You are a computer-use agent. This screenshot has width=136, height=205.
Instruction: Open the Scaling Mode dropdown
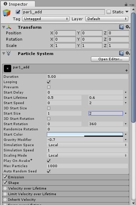[87, 155]
